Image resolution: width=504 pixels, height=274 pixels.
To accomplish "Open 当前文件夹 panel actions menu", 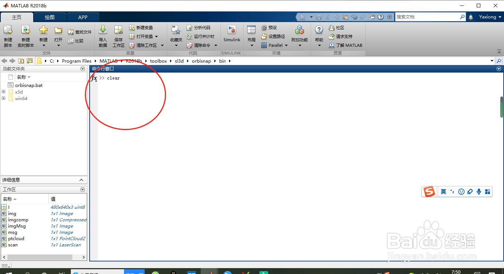I will [x=83, y=69].
